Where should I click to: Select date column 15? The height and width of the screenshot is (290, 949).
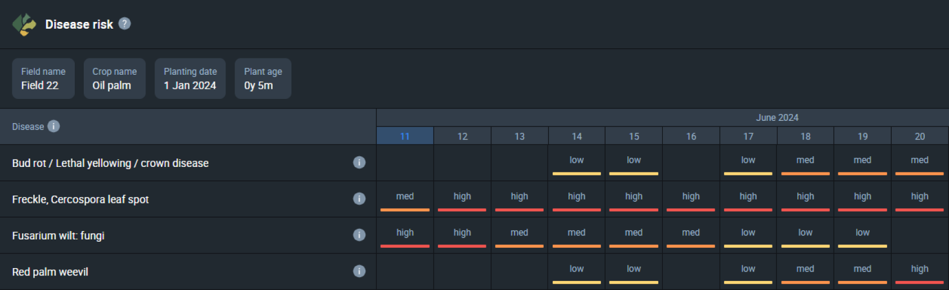click(634, 136)
